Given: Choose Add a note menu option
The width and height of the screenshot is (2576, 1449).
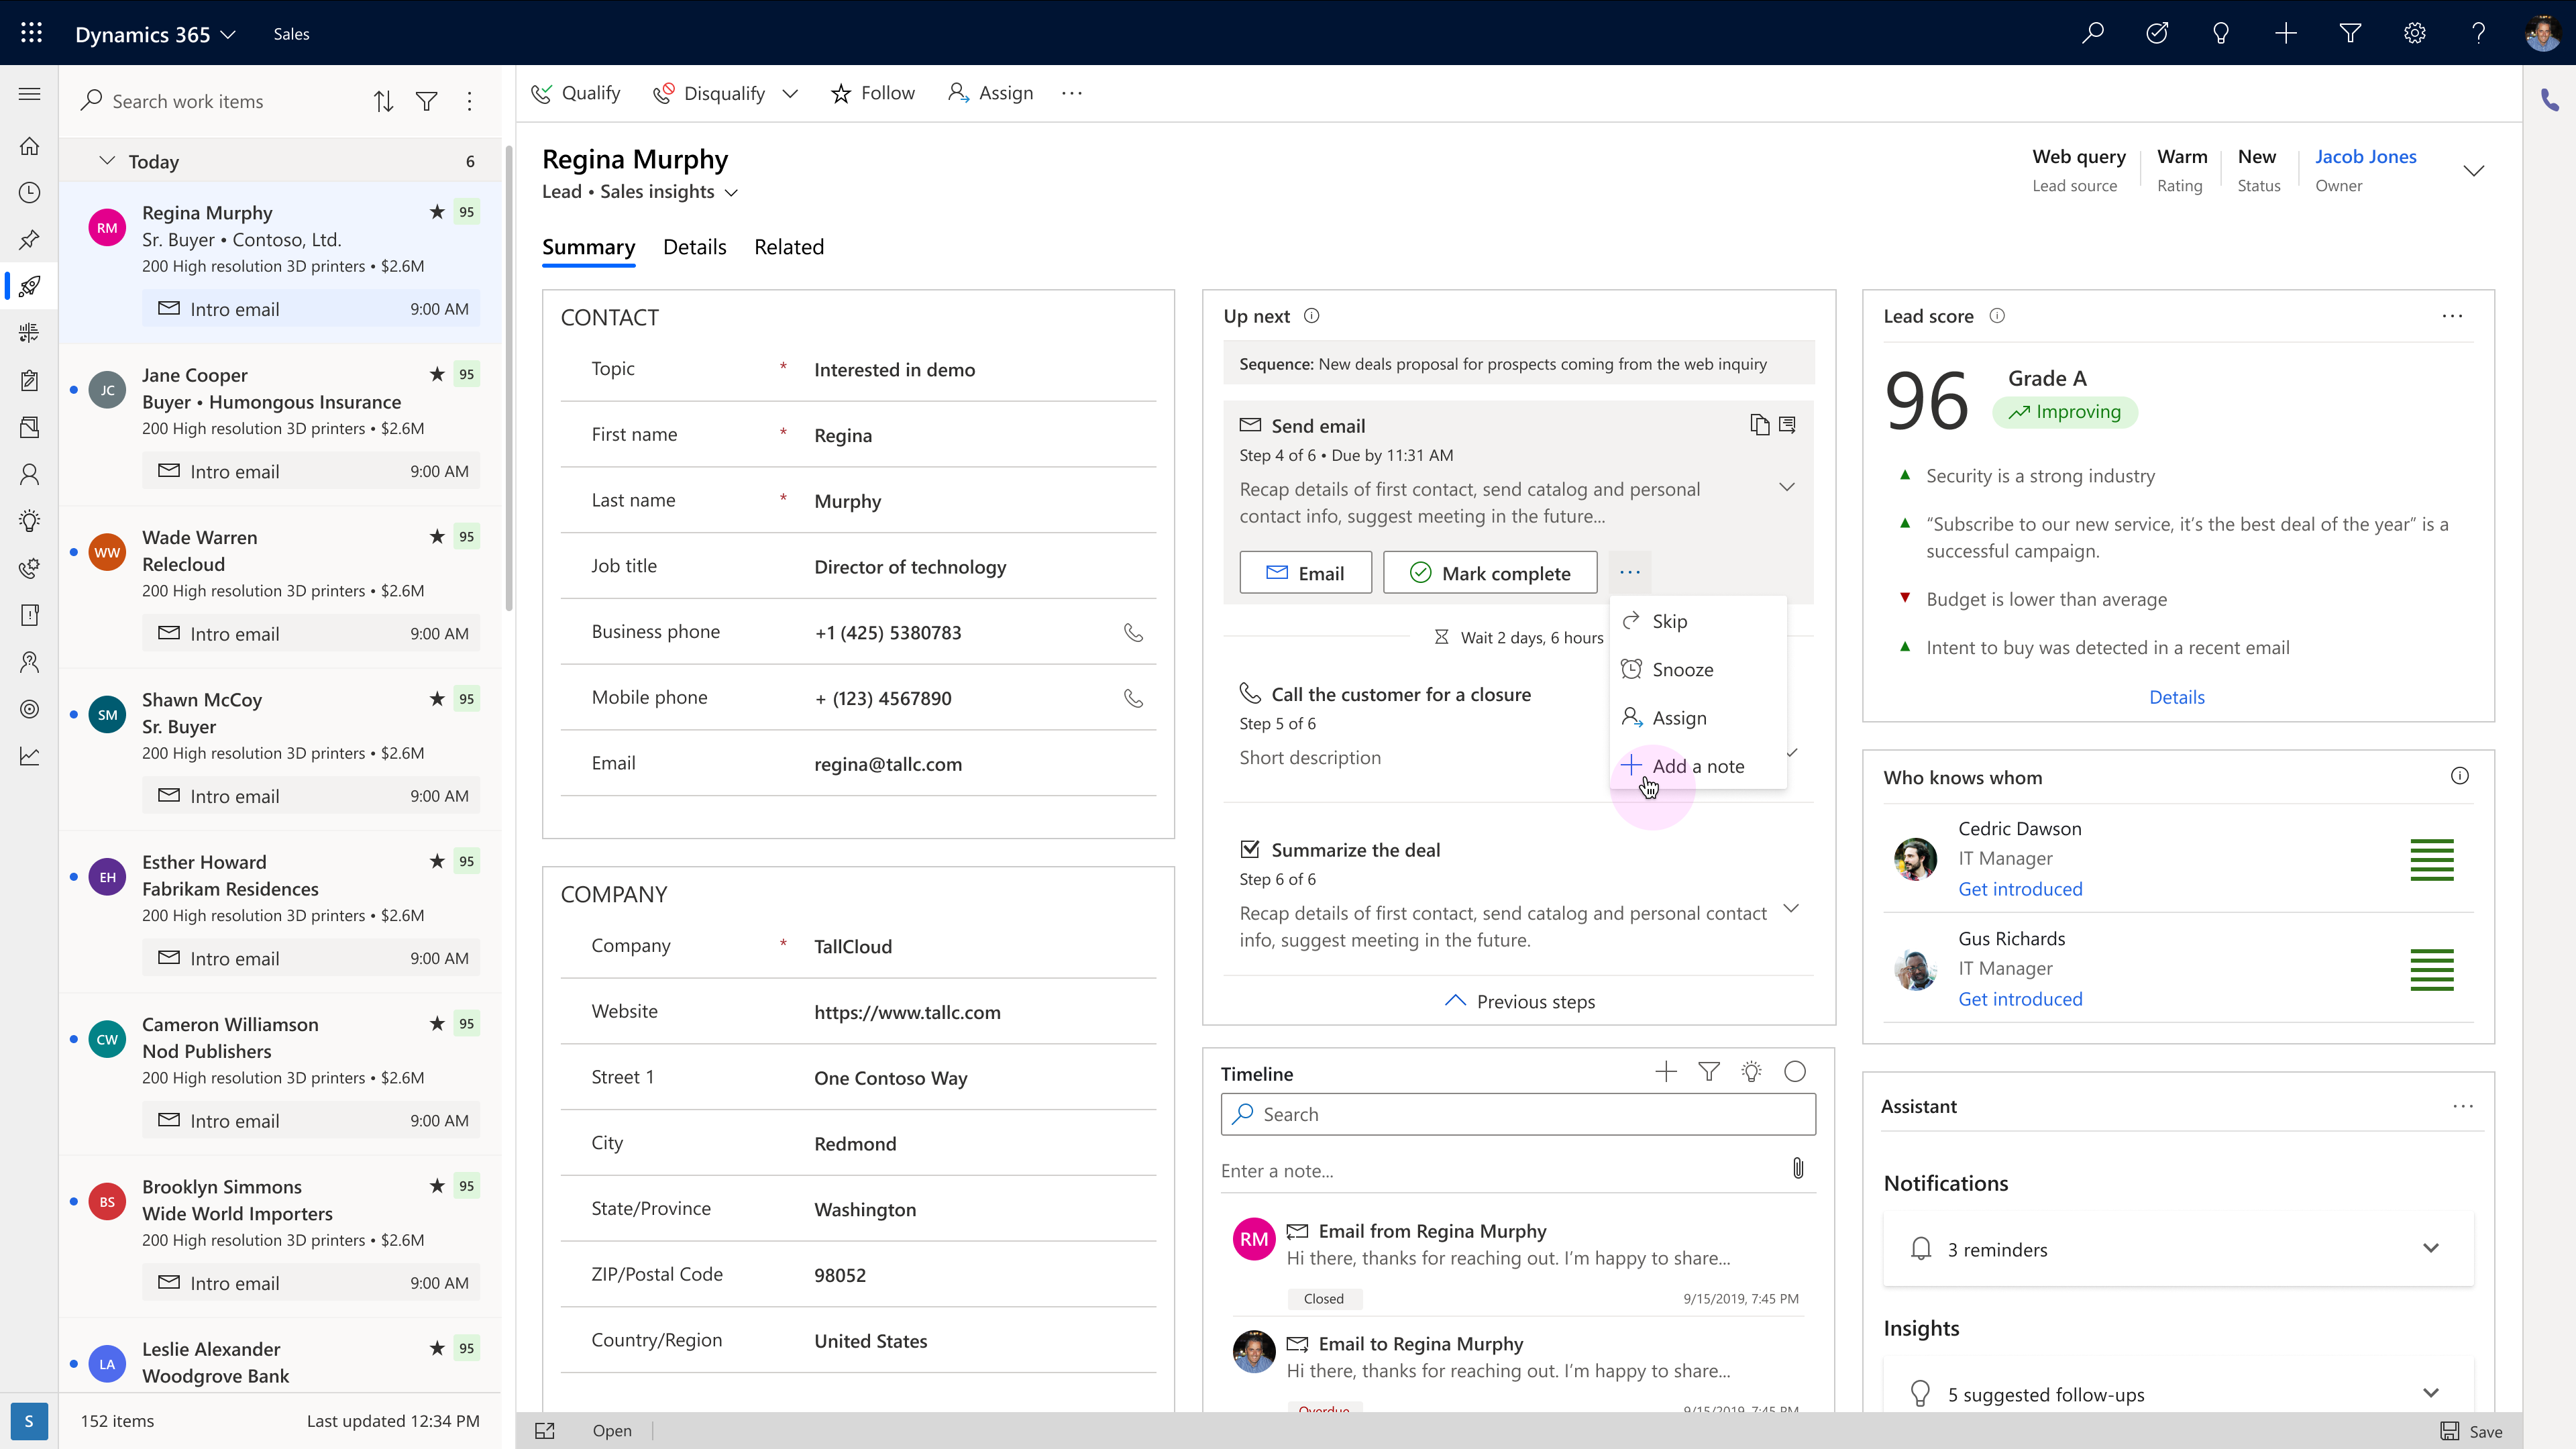Looking at the screenshot, I should 1698,766.
